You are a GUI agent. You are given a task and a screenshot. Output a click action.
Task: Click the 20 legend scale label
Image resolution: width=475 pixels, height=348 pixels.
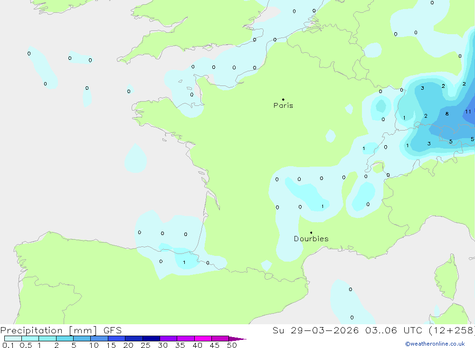[x=128, y=345]
